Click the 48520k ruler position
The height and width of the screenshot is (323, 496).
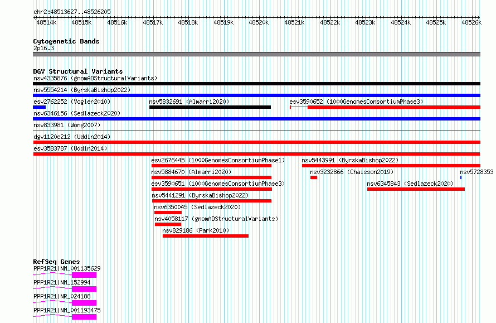[x=259, y=22]
